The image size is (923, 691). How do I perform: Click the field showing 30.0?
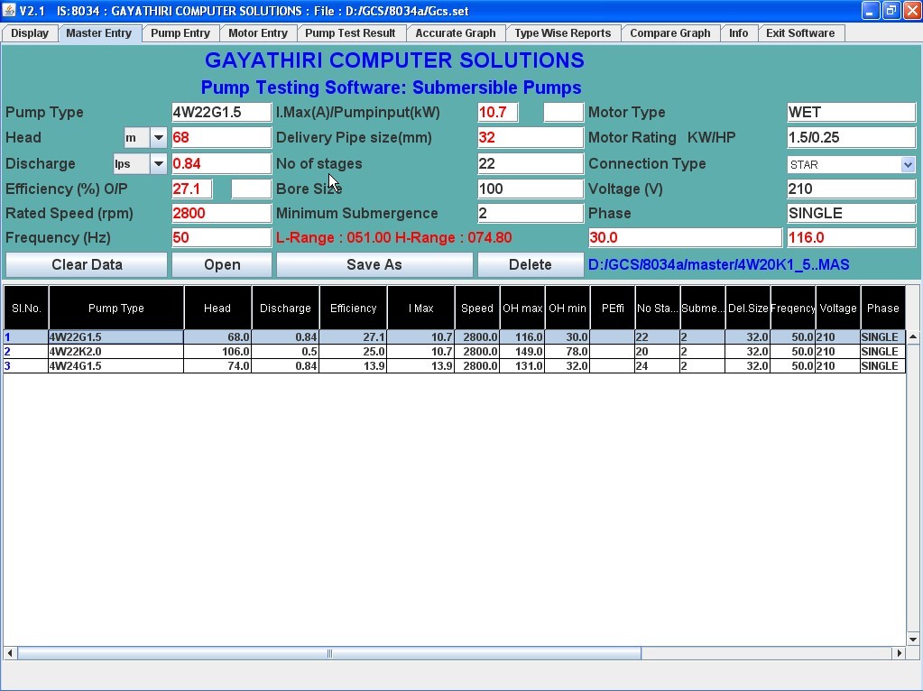[x=685, y=238]
